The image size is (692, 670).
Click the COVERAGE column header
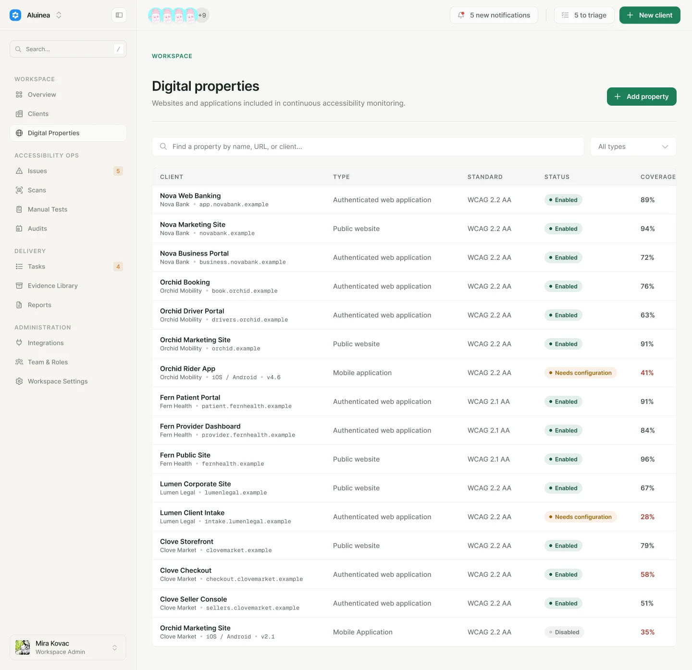658,177
